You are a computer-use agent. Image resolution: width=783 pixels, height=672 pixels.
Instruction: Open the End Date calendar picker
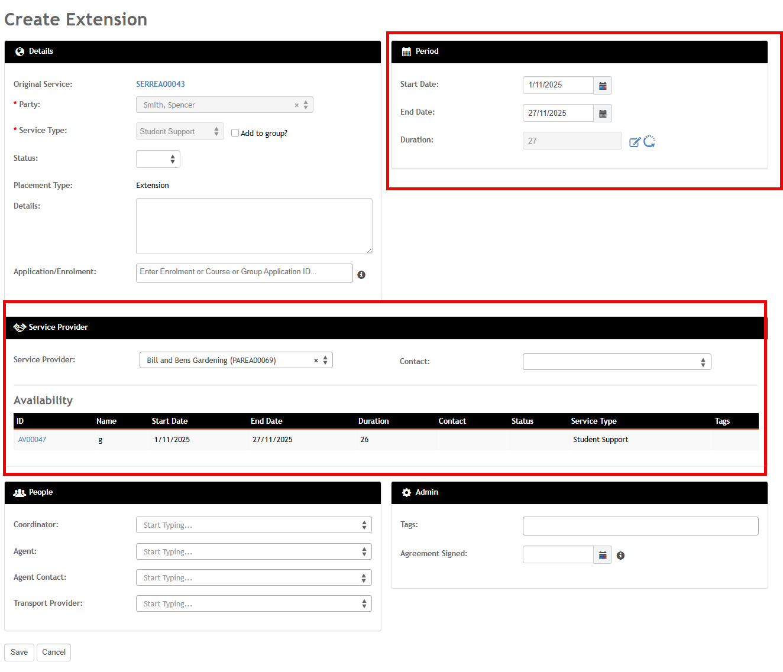603,113
